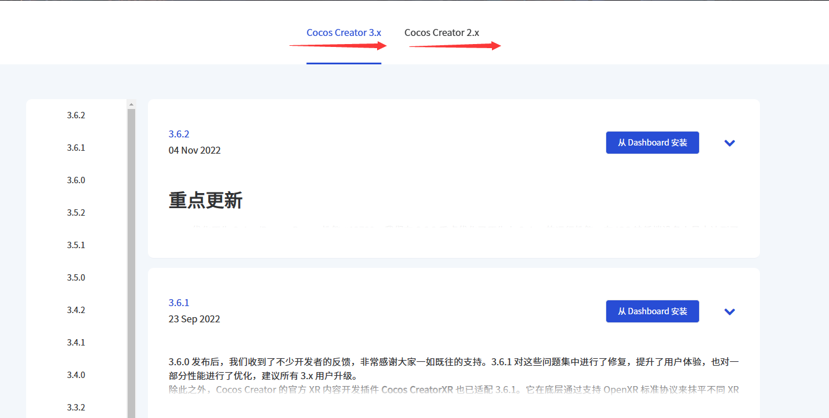Open the 3.6.1 release notes link
Image resolution: width=829 pixels, height=418 pixels.
(x=178, y=302)
